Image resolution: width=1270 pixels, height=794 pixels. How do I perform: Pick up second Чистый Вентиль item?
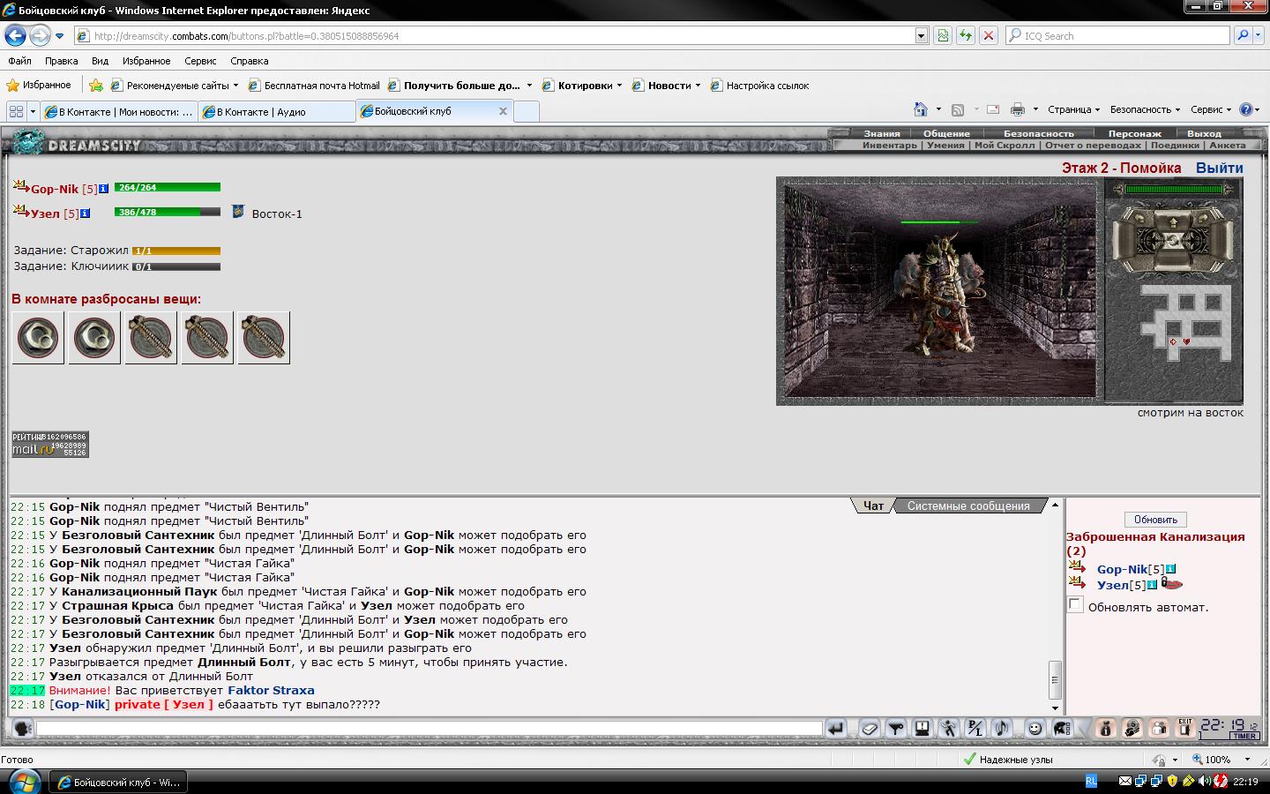pos(94,338)
